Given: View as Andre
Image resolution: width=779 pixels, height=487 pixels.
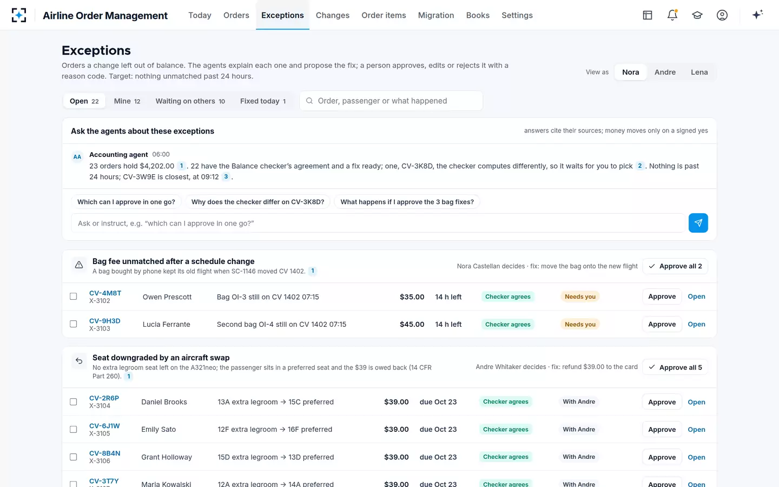Looking at the screenshot, I should [x=665, y=72].
